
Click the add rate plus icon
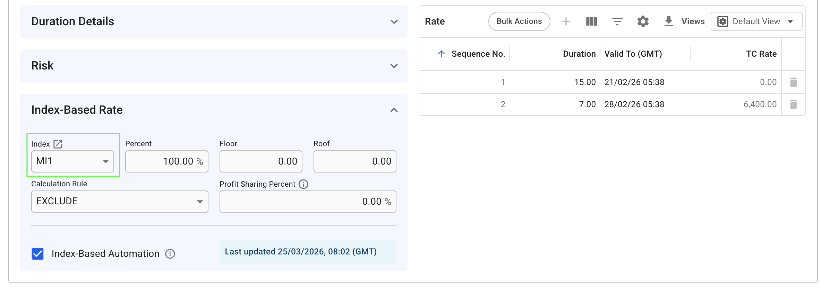point(566,21)
